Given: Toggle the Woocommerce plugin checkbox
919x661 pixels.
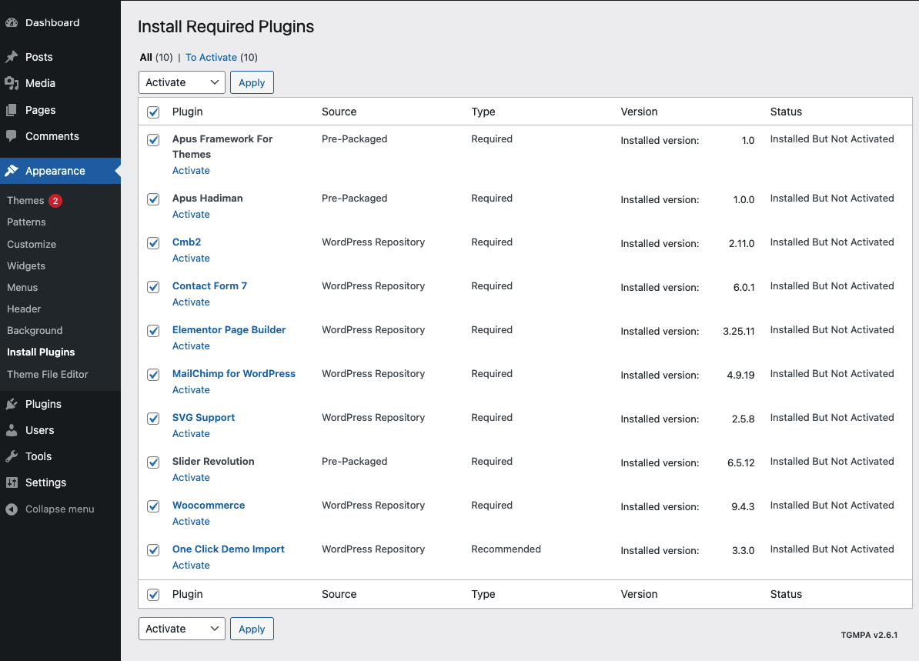Looking at the screenshot, I should click(153, 506).
